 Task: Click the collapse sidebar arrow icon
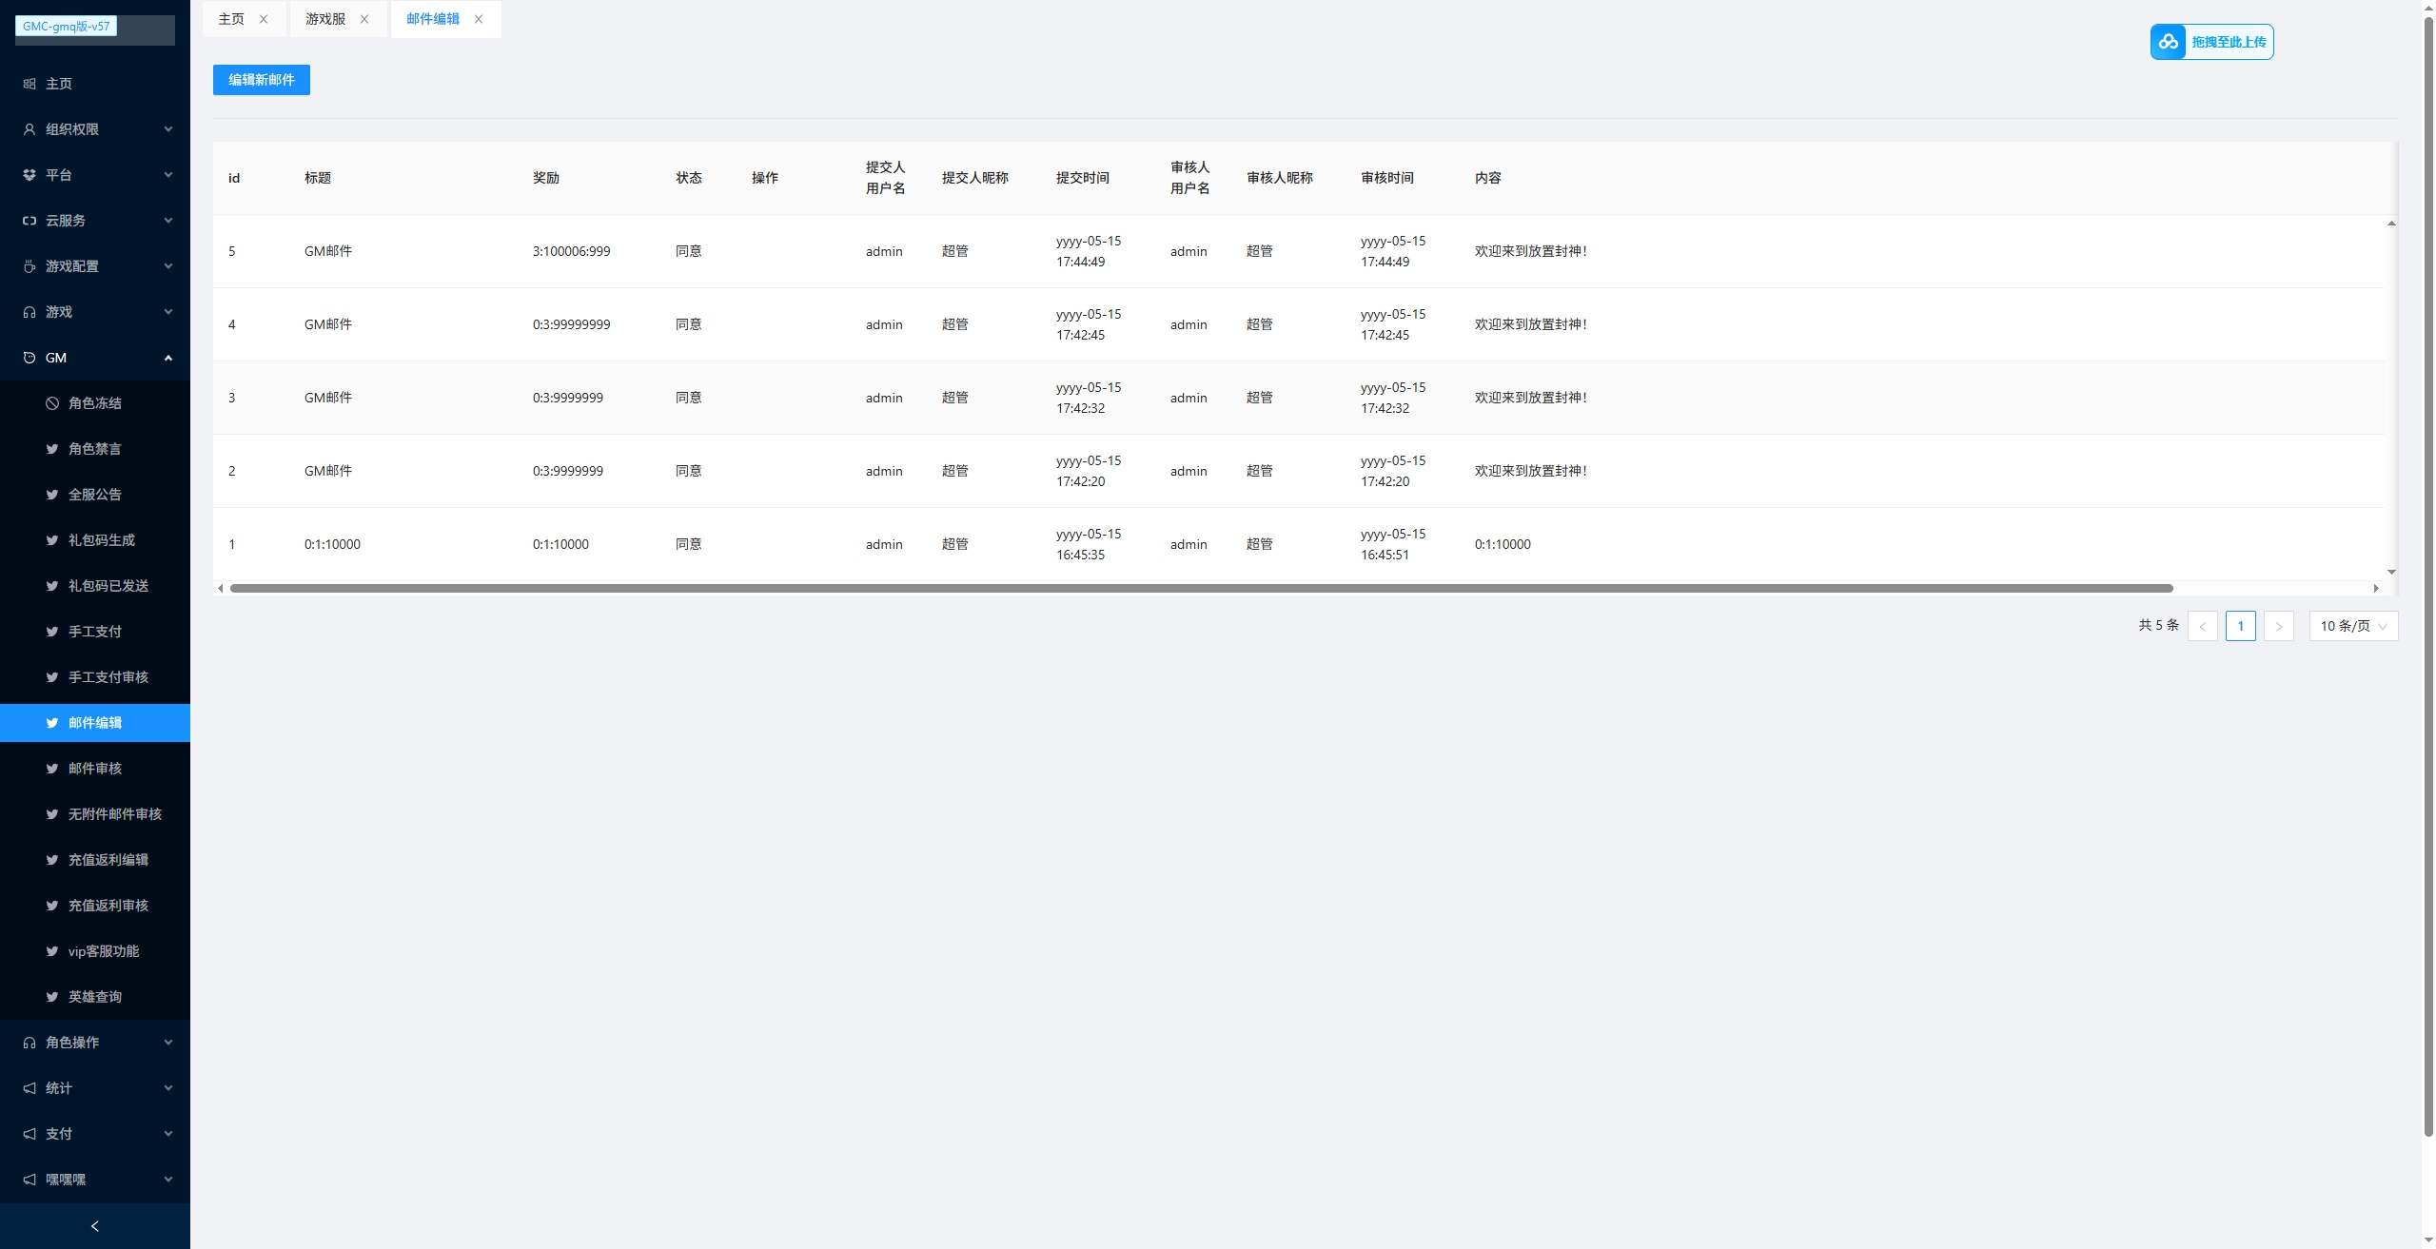(94, 1226)
